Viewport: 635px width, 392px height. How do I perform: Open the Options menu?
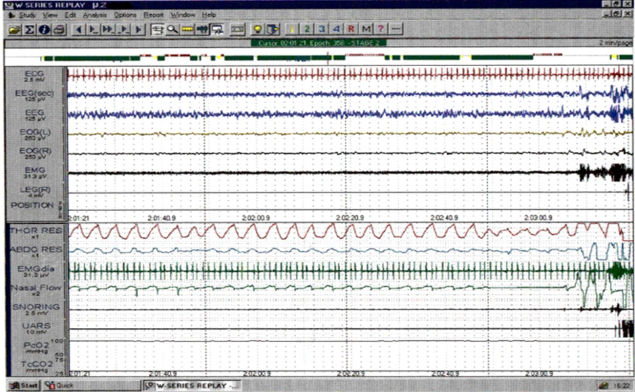[x=125, y=14]
